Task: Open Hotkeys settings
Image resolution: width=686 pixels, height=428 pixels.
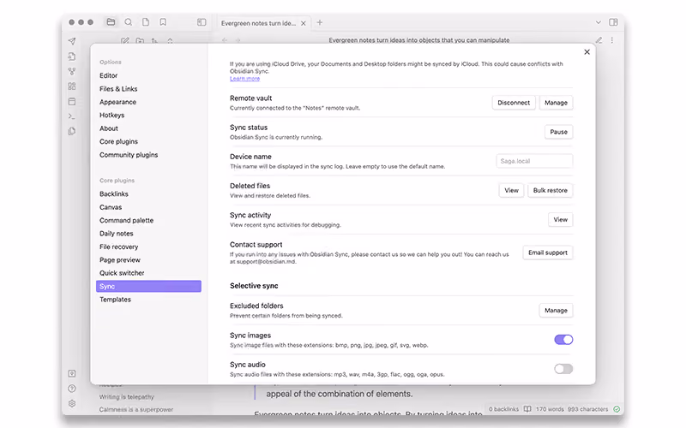Action: click(x=148, y=116)
